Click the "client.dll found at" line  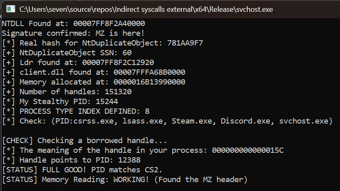94,72
